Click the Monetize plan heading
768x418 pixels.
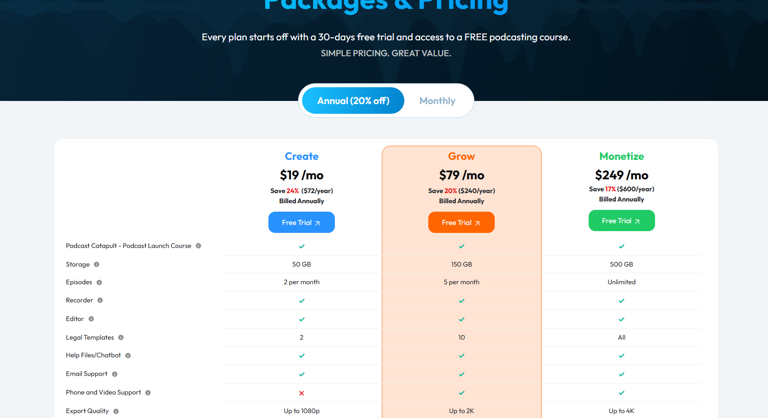click(x=621, y=156)
